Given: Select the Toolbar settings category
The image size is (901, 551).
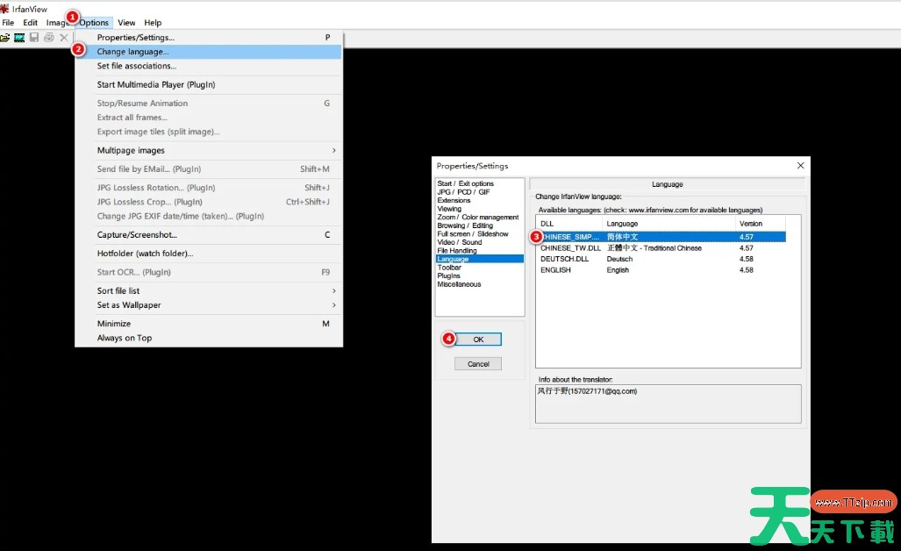Looking at the screenshot, I should pos(451,268).
